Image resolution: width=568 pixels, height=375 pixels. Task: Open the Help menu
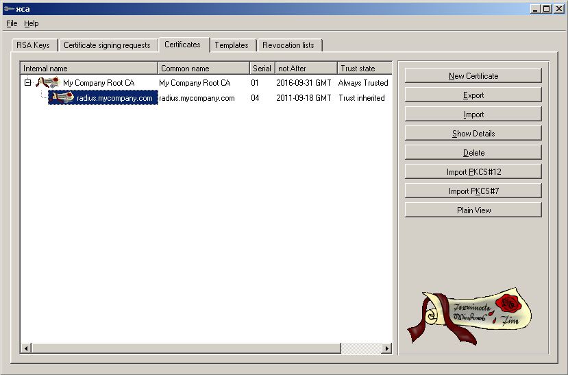click(x=32, y=23)
